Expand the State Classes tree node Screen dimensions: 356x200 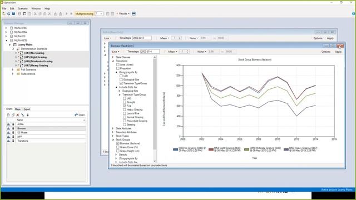click(113, 57)
